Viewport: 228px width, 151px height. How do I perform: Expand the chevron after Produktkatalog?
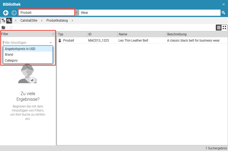click(x=72, y=21)
